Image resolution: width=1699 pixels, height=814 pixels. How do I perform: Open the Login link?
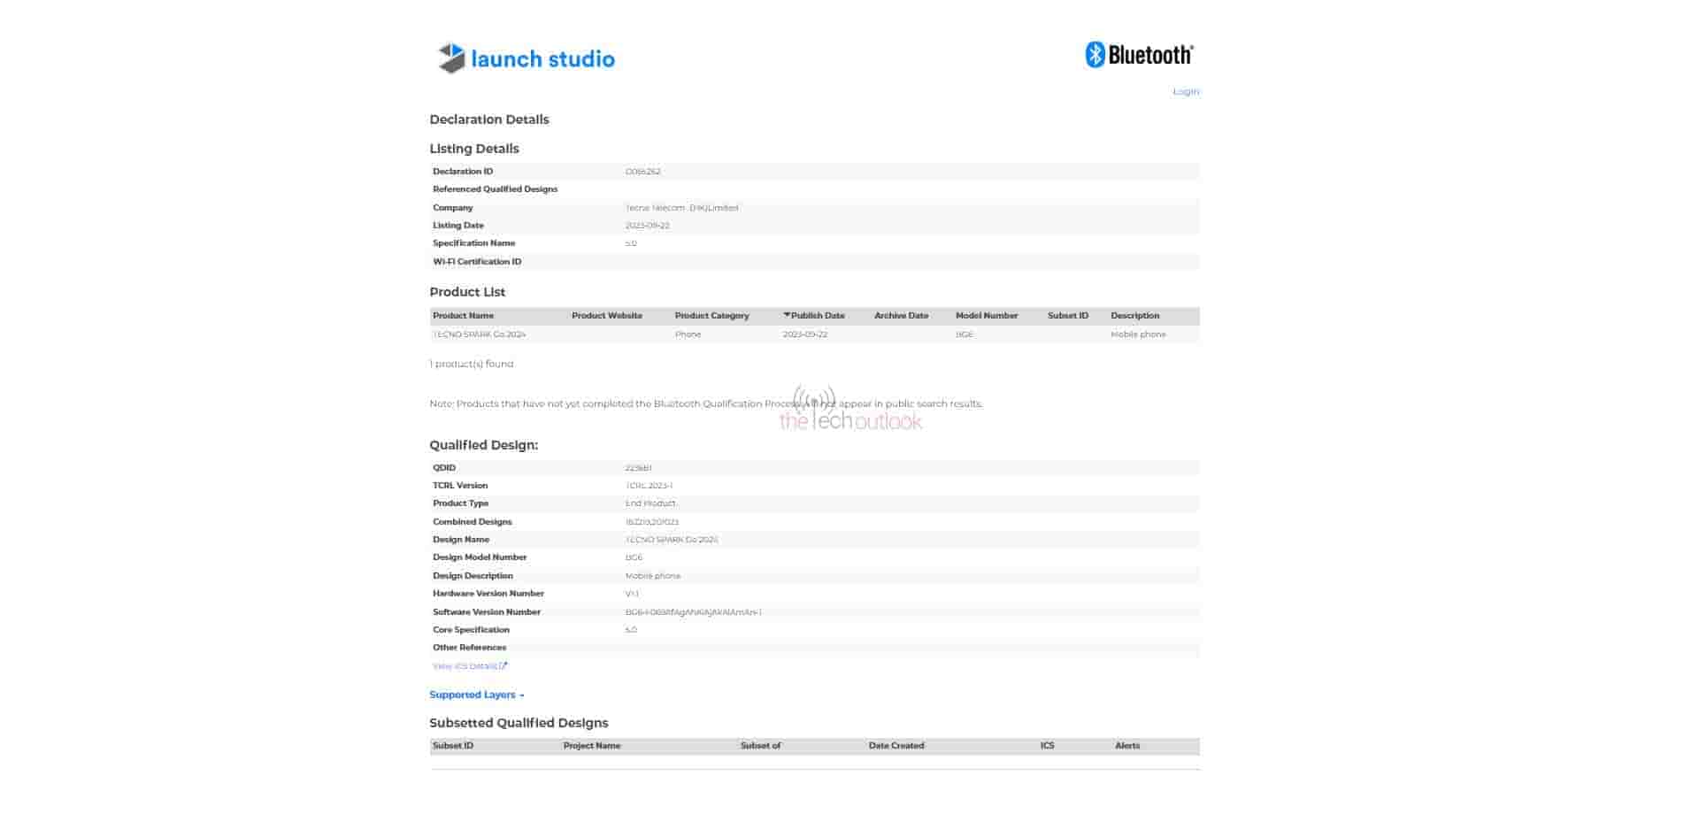tap(1185, 92)
